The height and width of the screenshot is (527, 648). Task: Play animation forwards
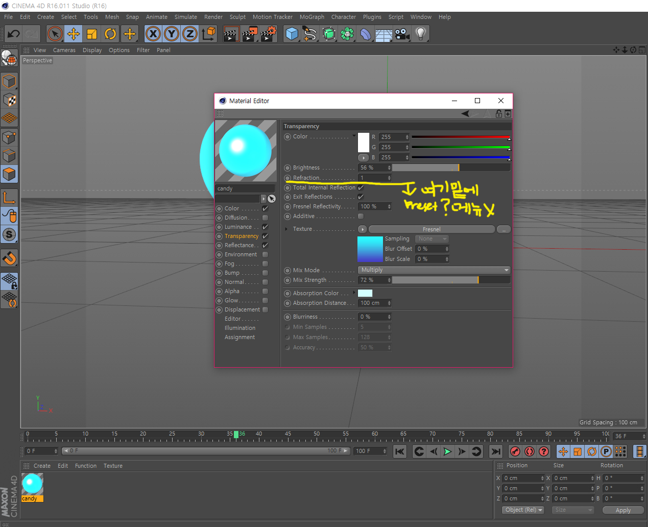(447, 451)
